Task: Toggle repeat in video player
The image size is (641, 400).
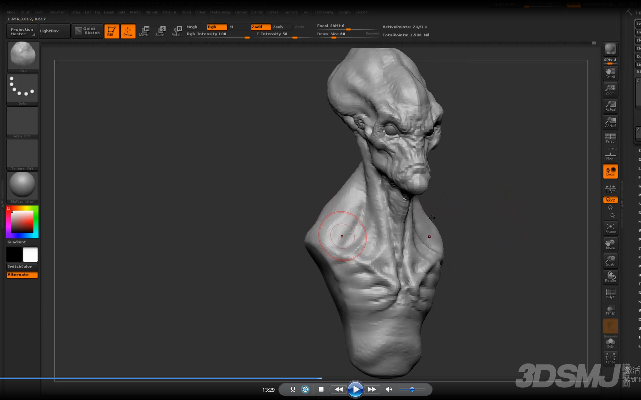Action: pos(305,389)
